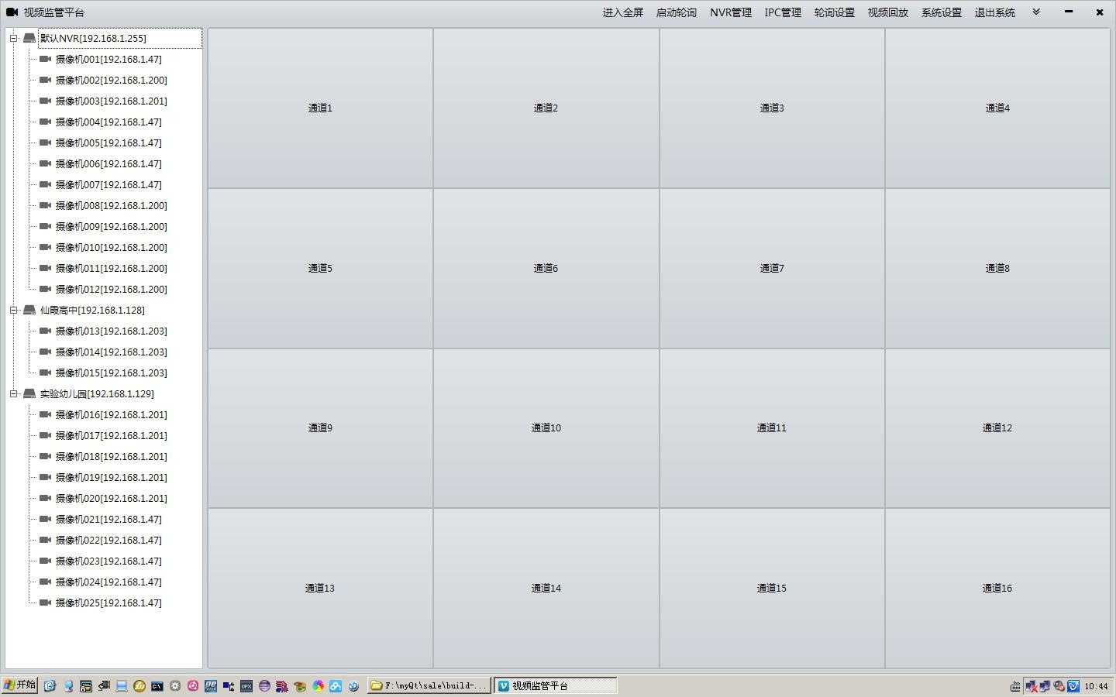Click the camera icon beside 摄像机025

pyautogui.click(x=45, y=603)
